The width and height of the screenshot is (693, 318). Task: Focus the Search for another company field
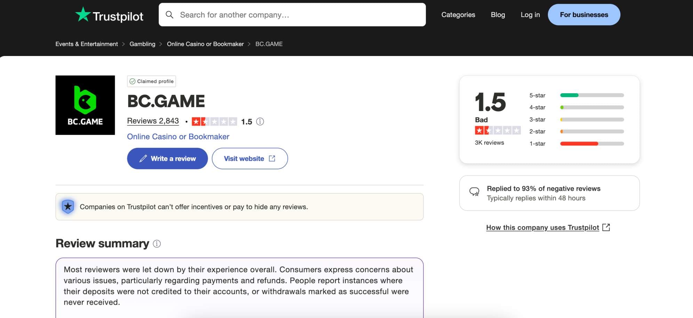click(x=292, y=15)
